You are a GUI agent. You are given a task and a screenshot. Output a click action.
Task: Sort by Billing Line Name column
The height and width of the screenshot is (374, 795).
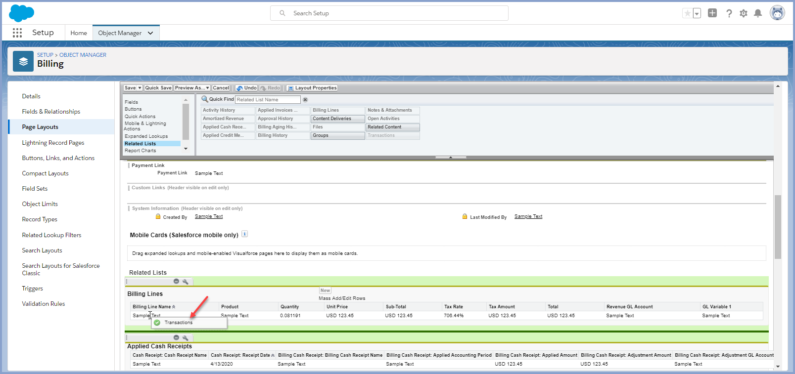[x=154, y=307]
